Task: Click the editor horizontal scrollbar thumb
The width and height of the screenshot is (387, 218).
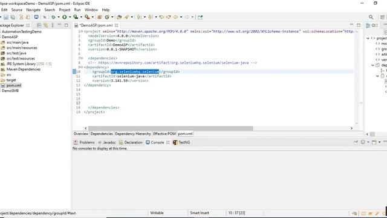Action: tap(171, 128)
